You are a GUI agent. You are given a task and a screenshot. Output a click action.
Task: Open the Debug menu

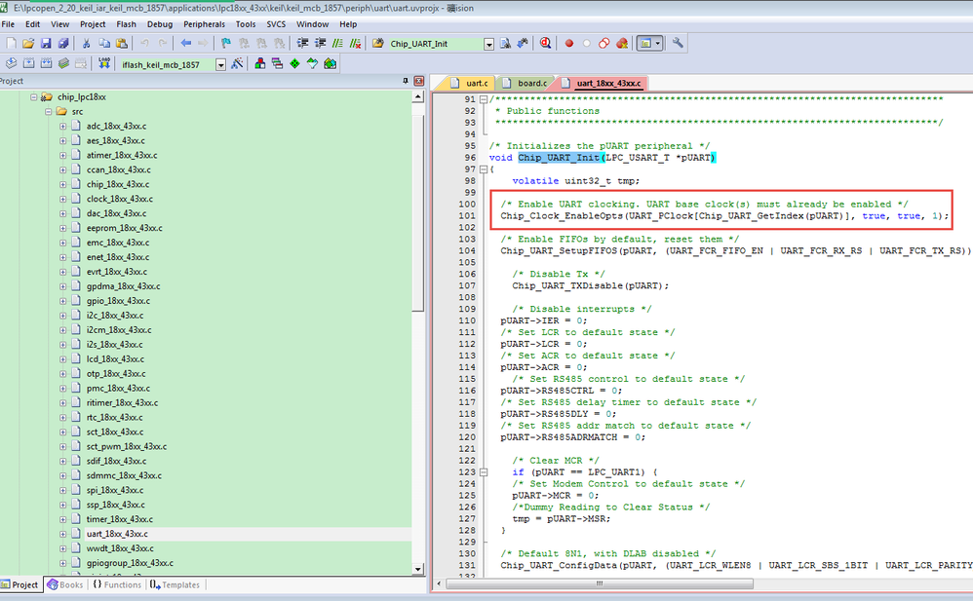[160, 24]
